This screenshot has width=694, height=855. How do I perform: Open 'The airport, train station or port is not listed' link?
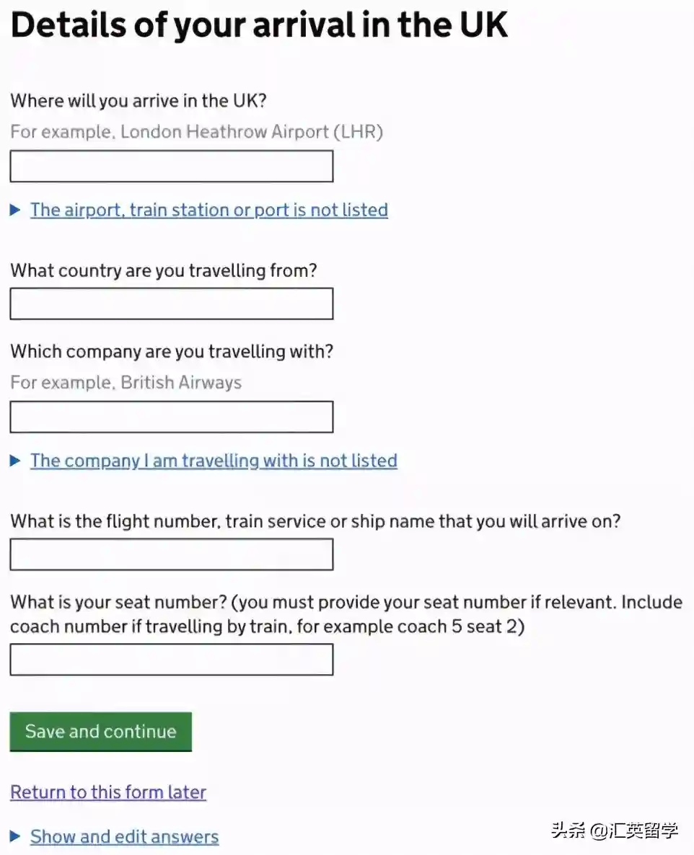[x=209, y=211]
